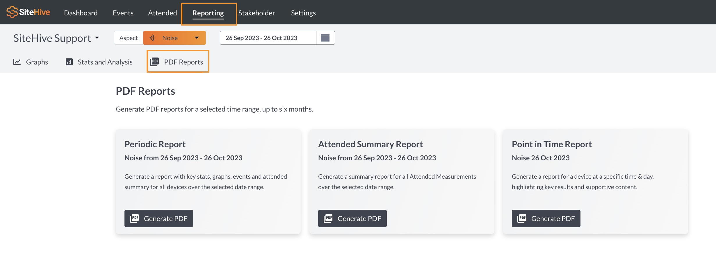The width and height of the screenshot is (716, 269).
Task: Click the PDF Reports document icon
Action: point(154,61)
